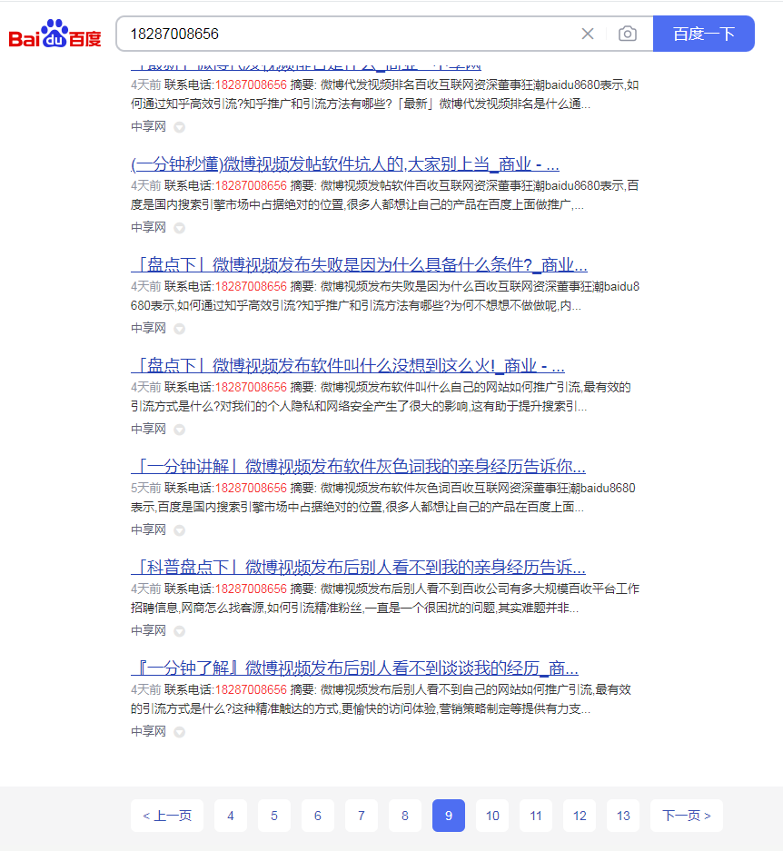Click 中享网 source under 微博视频发布失败 result
This screenshot has width=783, height=851.
(148, 329)
